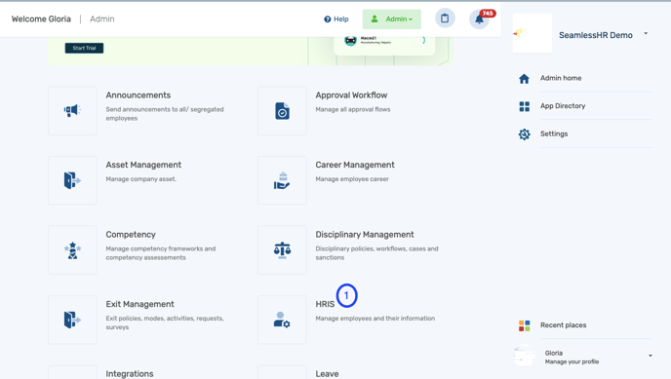Viewport: 671px width, 379px height.
Task: Open Settings in sidebar menu
Action: tap(554, 133)
